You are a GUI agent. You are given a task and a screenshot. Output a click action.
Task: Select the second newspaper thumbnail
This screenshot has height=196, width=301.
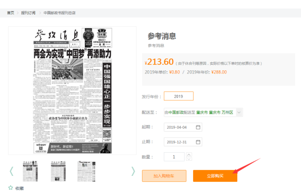(x=58, y=171)
